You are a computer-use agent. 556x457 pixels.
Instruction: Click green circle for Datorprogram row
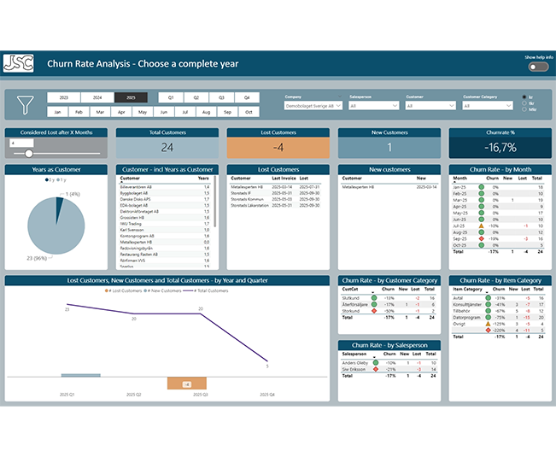point(488,317)
